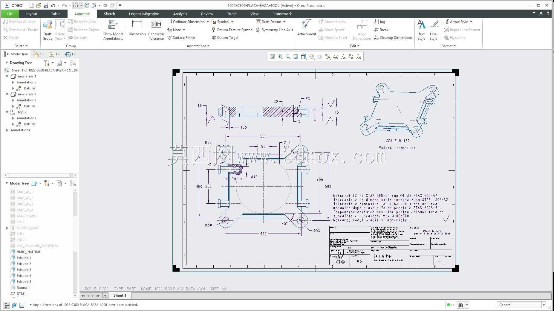Undo the last action
The image size is (554, 311).
53,5
